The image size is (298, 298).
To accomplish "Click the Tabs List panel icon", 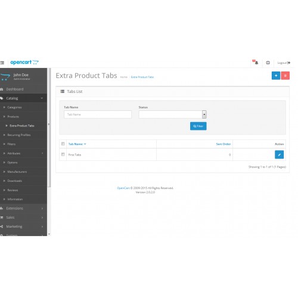I will point(63,91).
